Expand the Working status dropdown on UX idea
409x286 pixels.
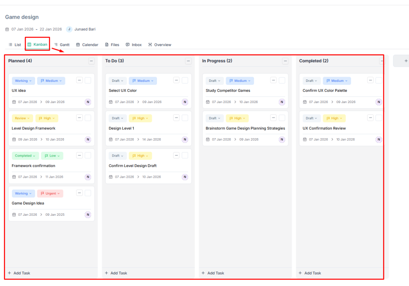24,81
